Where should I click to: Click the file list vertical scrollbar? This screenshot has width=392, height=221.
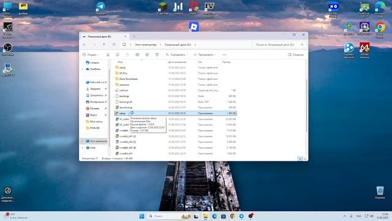[306, 105]
